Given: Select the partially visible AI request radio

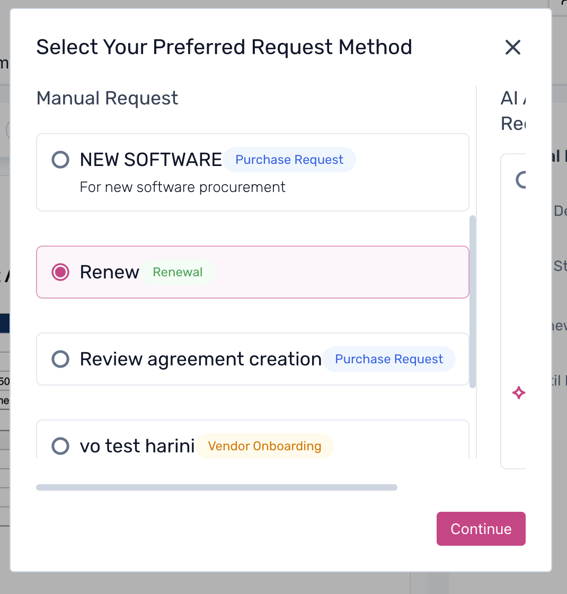Looking at the screenshot, I should click(521, 180).
